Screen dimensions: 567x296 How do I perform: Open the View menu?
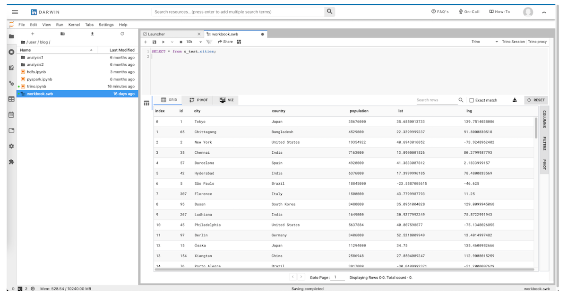point(46,25)
